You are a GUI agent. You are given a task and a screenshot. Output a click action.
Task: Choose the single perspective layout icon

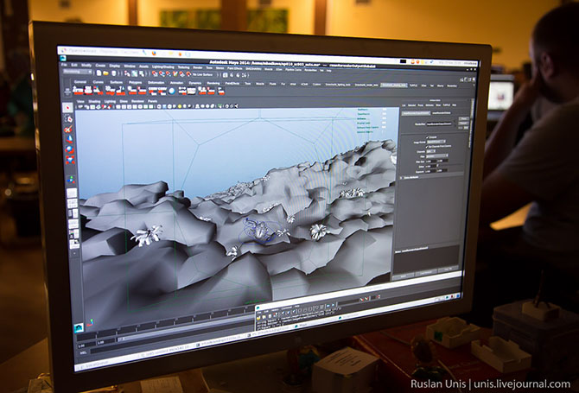tap(71, 193)
